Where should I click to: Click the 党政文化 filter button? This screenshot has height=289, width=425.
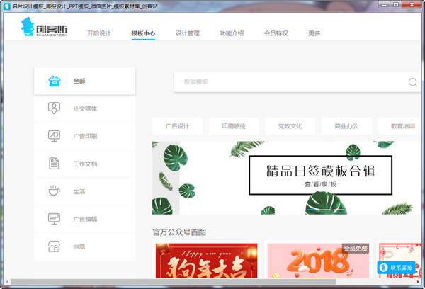290,126
